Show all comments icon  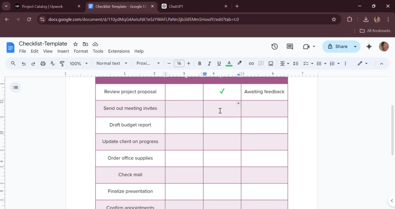[290, 46]
